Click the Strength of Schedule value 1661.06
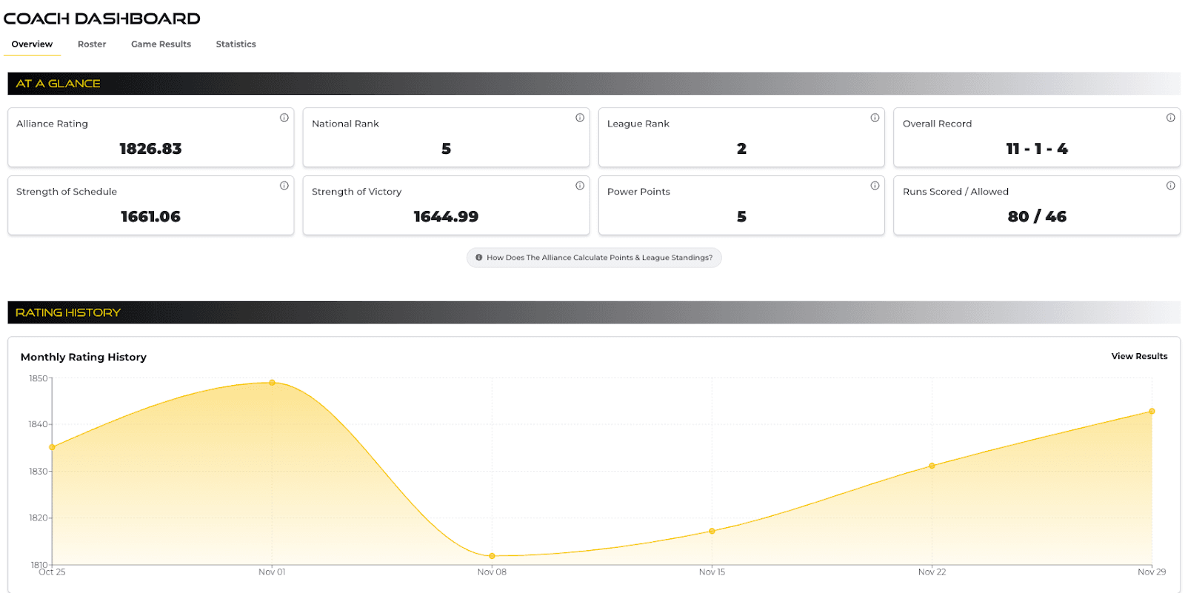1185x593 pixels. point(150,217)
